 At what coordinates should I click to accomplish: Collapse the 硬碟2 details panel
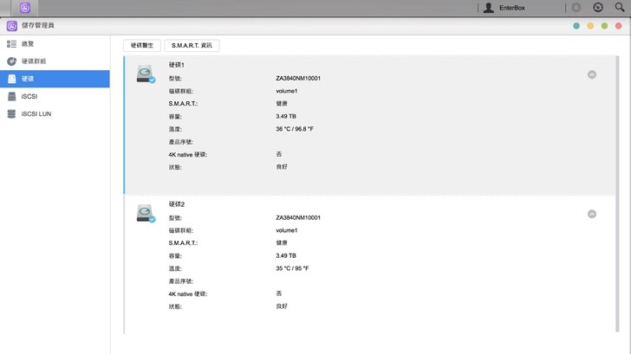coord(592,214)
